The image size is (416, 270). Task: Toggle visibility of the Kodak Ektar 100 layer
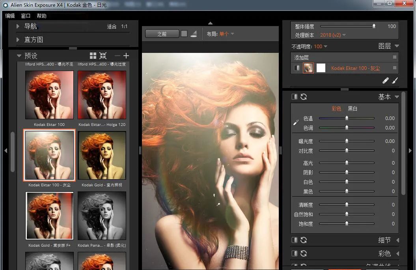point(297,68)
